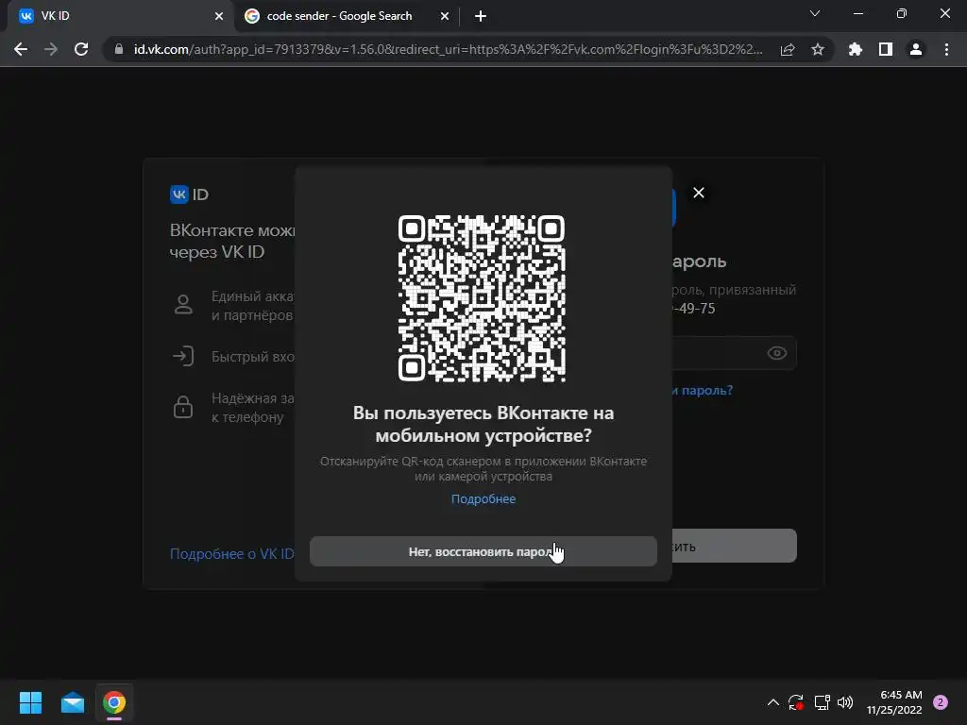This screenshot has width=967, height=725.
Task: Open Mail app from taskbar
Action: click(x=73, y=702)
